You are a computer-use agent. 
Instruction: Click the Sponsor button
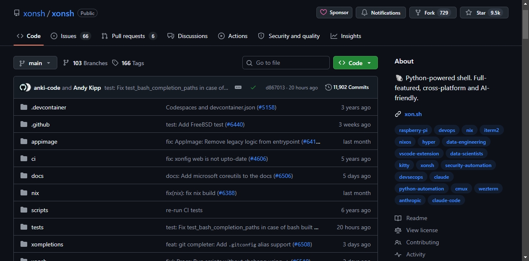pos(334,13)
